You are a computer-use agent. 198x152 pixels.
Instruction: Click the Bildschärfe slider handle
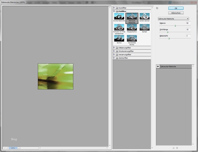(x=169, y=38)
